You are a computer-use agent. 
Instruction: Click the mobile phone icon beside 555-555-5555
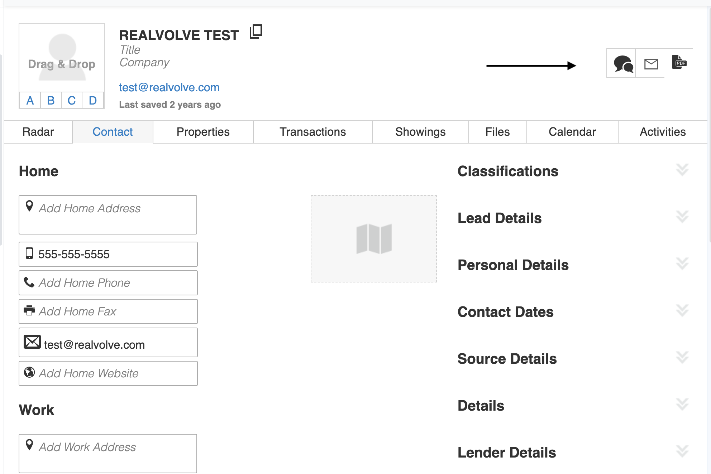pyautogui.click(x=29, y=253)
